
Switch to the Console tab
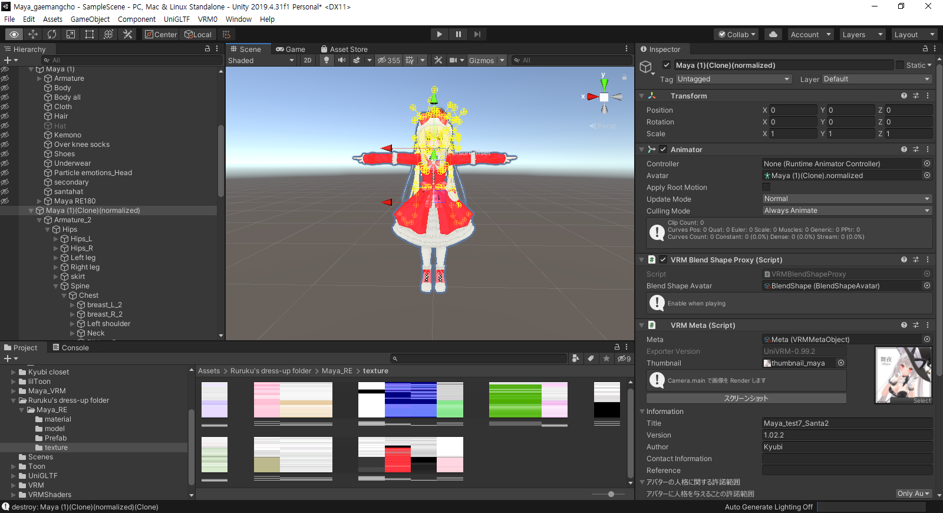point(71,347)
